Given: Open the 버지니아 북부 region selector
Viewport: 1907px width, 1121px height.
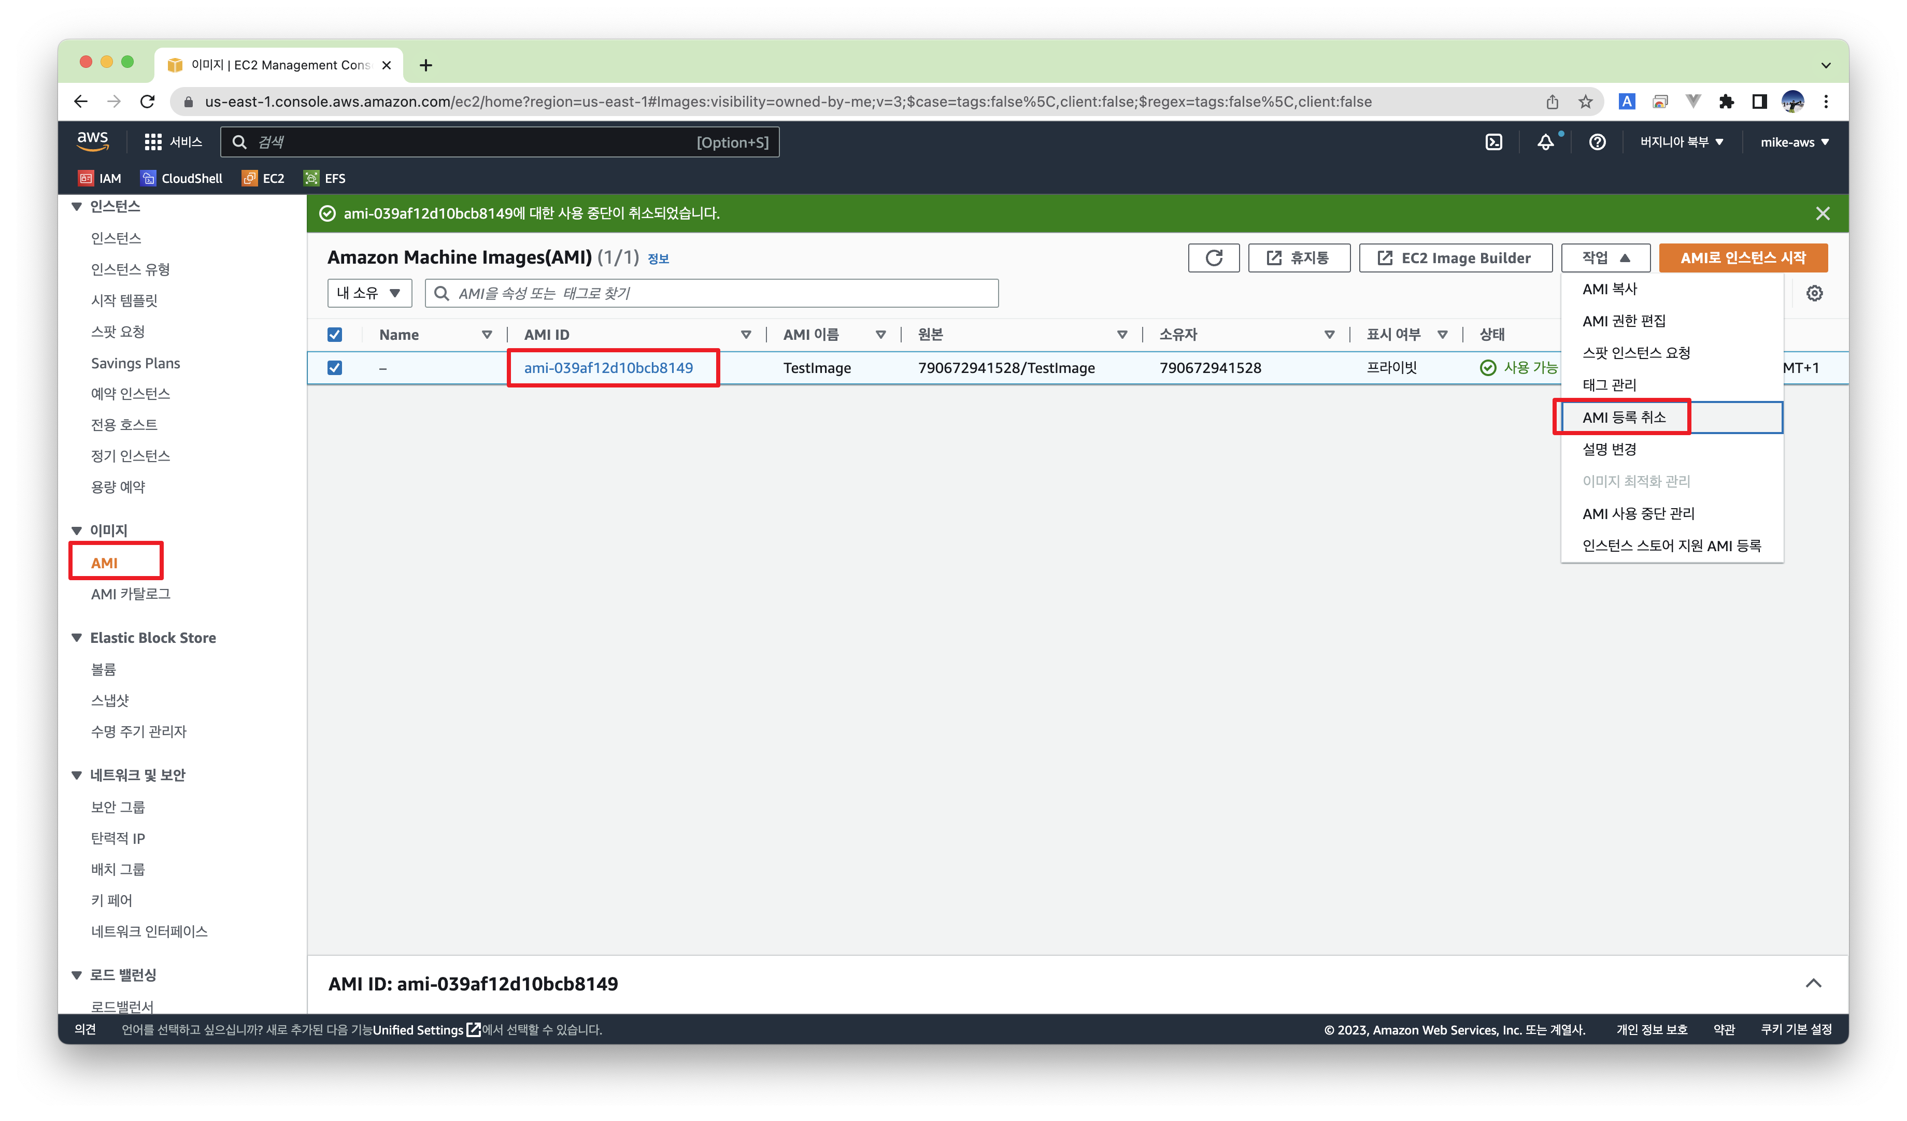Looking at the screenshot, I should [x=1681, y=142].
